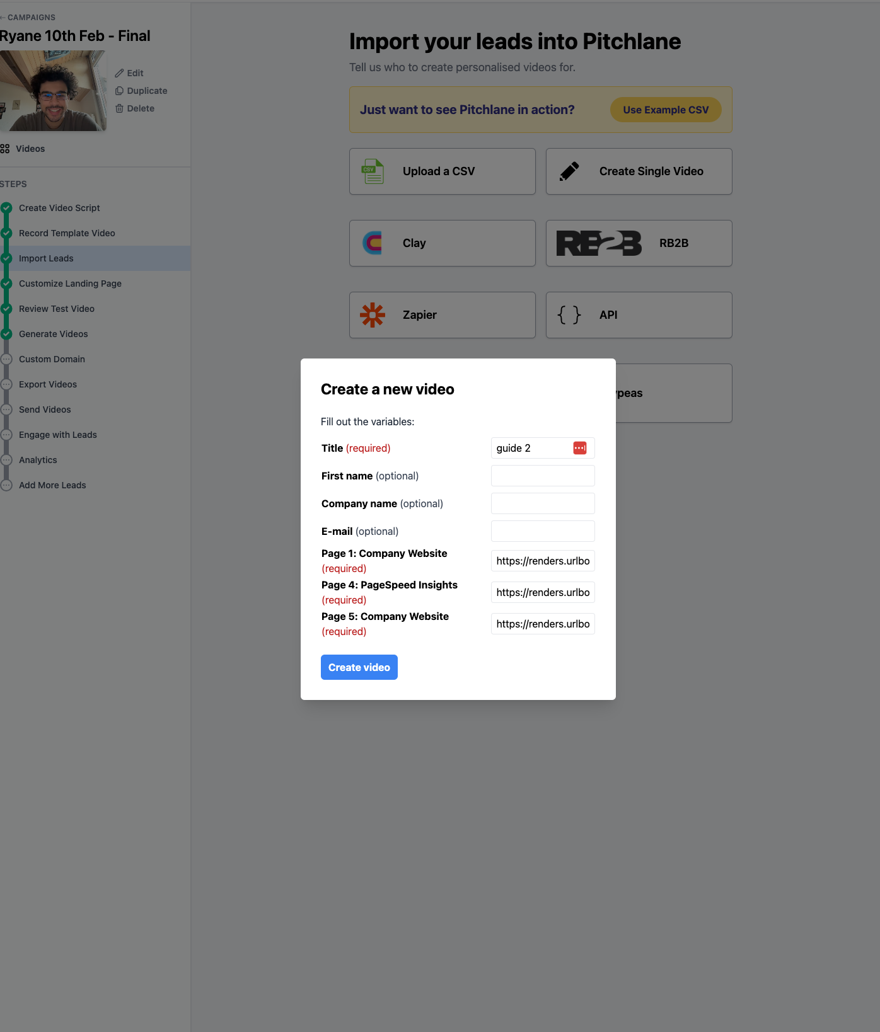Open Custom Domain step
Screen dimensions: 880x1032
click(x=95, y=359)
